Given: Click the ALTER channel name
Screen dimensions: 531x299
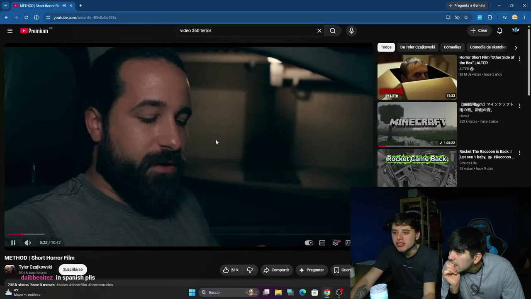Looking at the screenshot, I should [464, 69].
